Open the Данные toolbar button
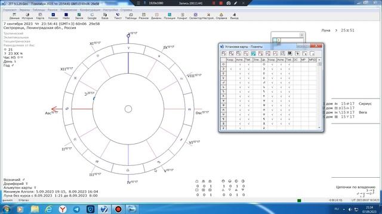 (14, 16)
